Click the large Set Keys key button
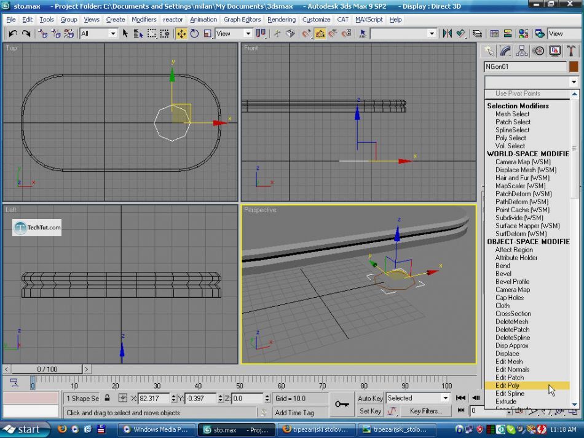 (342, 404)
